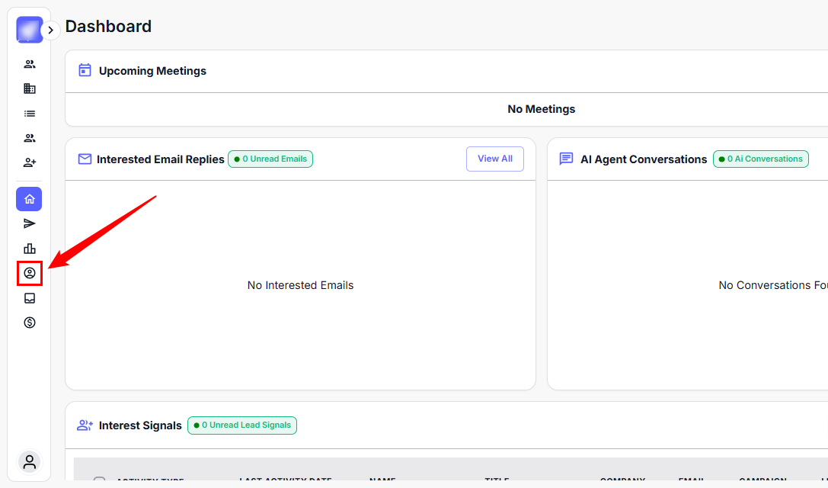The image size is (828, 488).
Task: Go to the Home dashboard icon
Action: tap(29, 199)
